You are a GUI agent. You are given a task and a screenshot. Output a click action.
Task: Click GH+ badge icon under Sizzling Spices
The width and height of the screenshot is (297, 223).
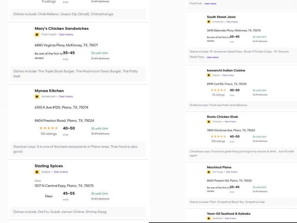[37, 172]
